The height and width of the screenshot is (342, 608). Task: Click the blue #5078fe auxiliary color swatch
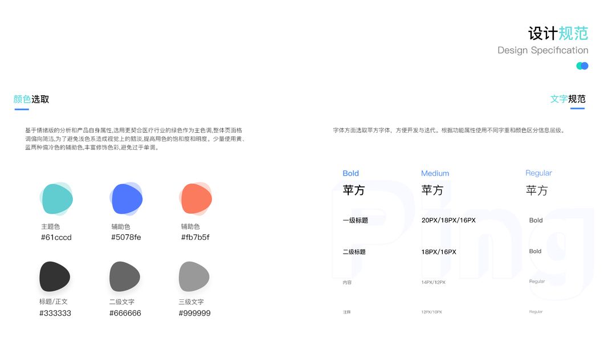coord(127,199)
